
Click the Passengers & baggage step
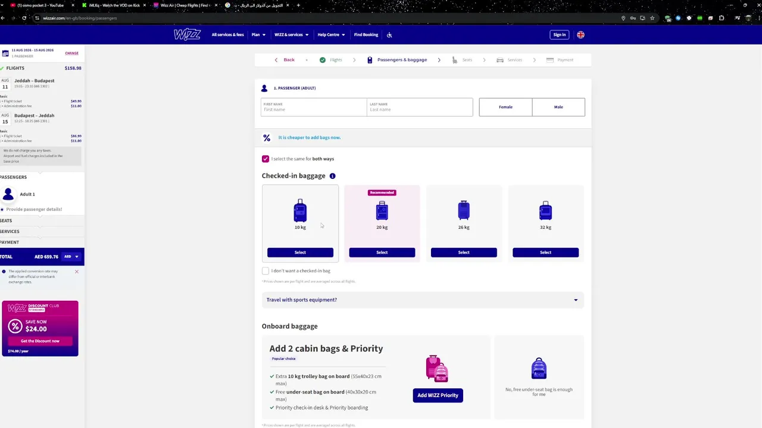396,60
